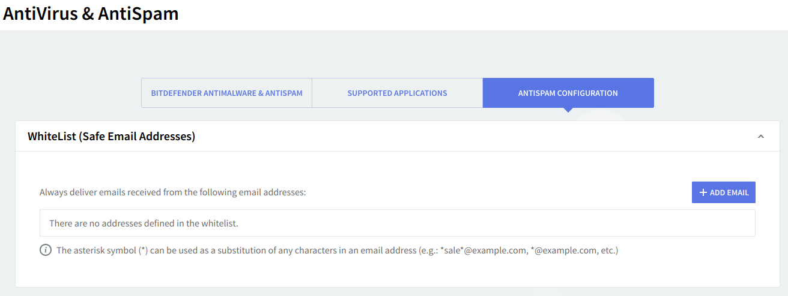The height and width of the screenshot is (296, 788).
Task: Click the asterisk symbol hint sentence
Action: click(x=240, y=250)
